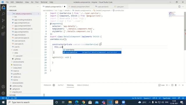Screen dimensions: 186x105
Task: Open notifications bell in status bar
Action: click(183, 98)
